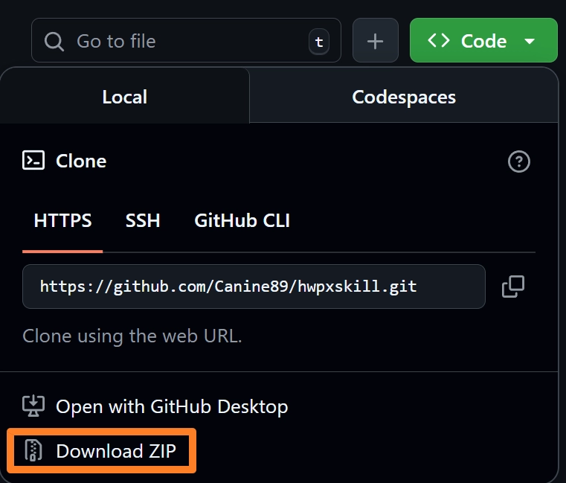Switch to the Codespaces tab

coord(404,96)
